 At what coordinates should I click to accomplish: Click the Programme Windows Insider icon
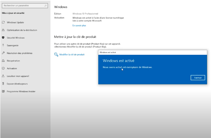(x=3, y=91)
